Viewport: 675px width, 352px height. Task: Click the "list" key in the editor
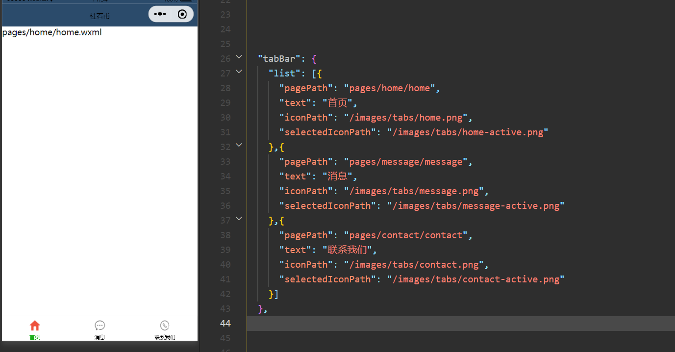[x=284, y=74]
